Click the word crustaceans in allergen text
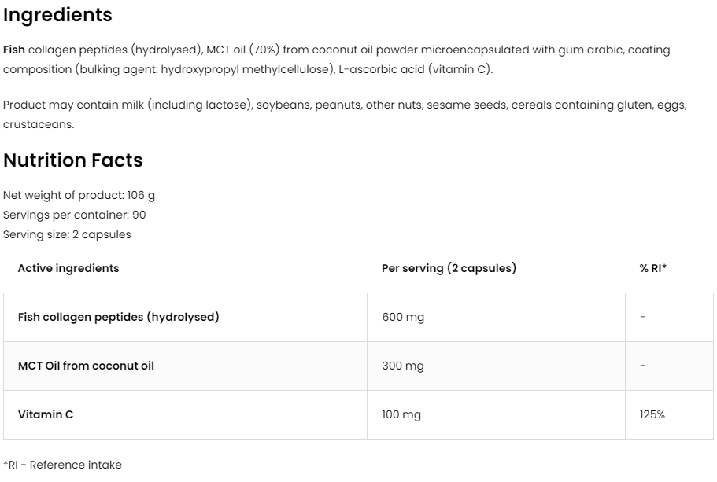This screenshot has height=482, width=717. pyautogui.click(x=38, y=124)
